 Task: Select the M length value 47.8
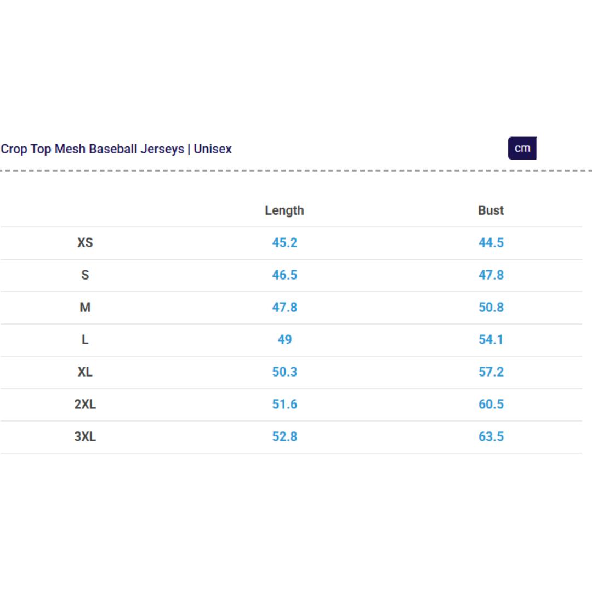(x=284, y=308)
